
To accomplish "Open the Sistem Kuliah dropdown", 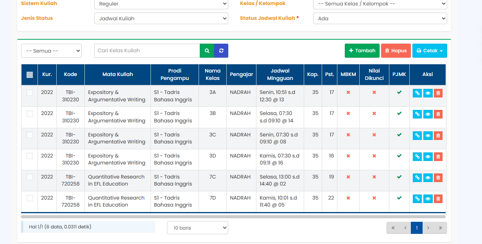I will pyautogui.click(x=161, y=4).
